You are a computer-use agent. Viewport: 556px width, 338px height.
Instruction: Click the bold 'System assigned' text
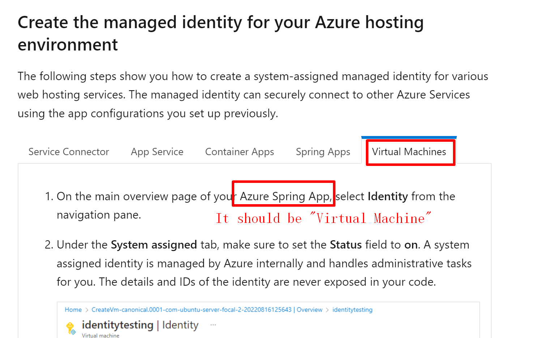pos(154,245)
